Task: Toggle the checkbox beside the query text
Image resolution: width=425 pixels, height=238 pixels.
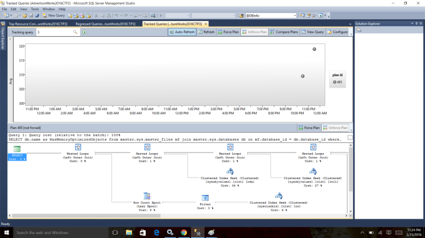Action: click(x=350, y=137)
